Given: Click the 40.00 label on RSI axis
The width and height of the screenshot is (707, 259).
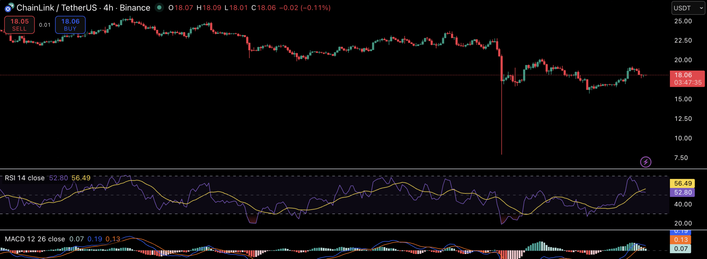Looking at the screenshot, I should coord(683,204).
